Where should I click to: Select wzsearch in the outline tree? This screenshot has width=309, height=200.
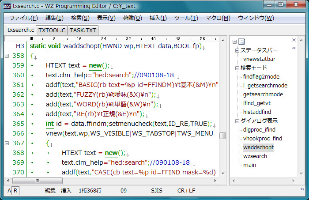coord(255,156)
